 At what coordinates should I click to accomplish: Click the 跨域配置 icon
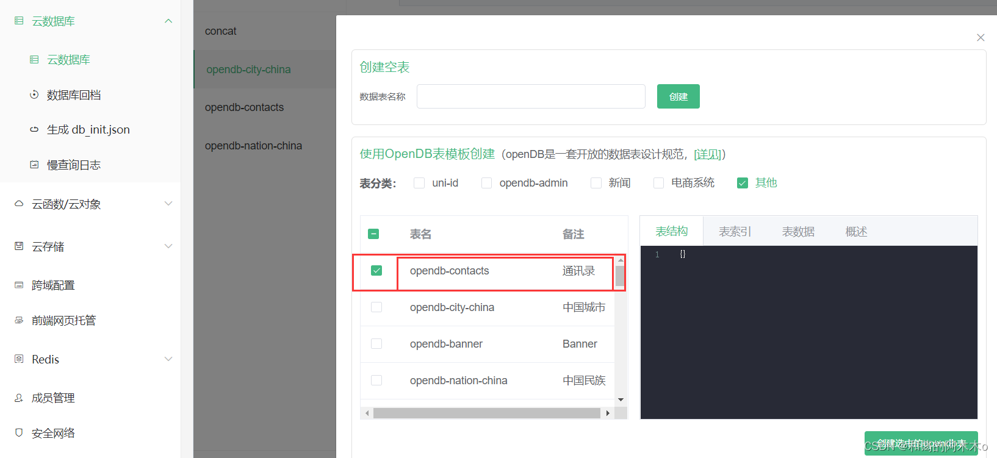point(19,285)
